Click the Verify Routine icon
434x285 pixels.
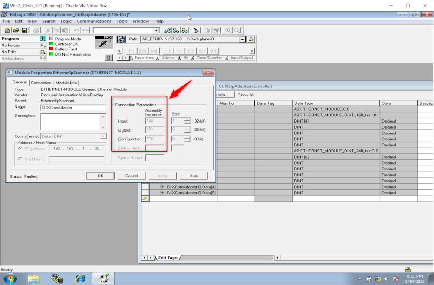pos(208,30)
